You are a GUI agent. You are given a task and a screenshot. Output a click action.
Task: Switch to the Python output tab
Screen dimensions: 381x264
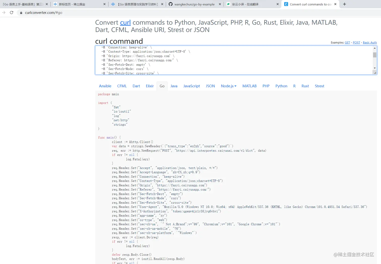[x=281, y=86]
